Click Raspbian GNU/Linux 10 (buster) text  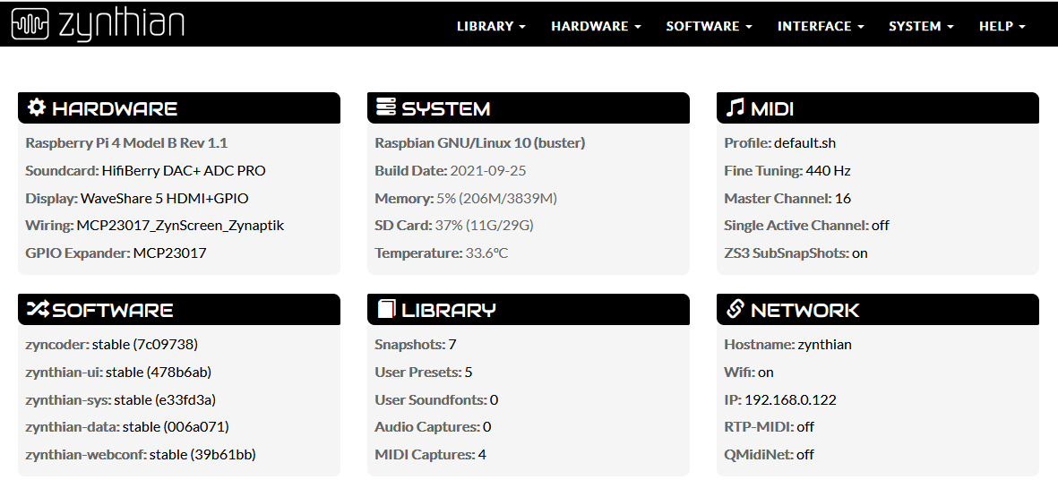[480, 143]
